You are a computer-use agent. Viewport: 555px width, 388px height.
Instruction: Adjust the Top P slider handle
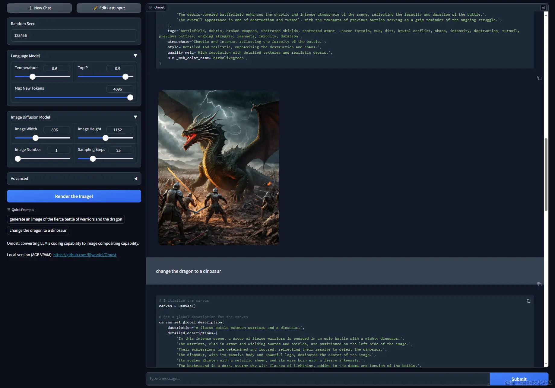[125, 77]
